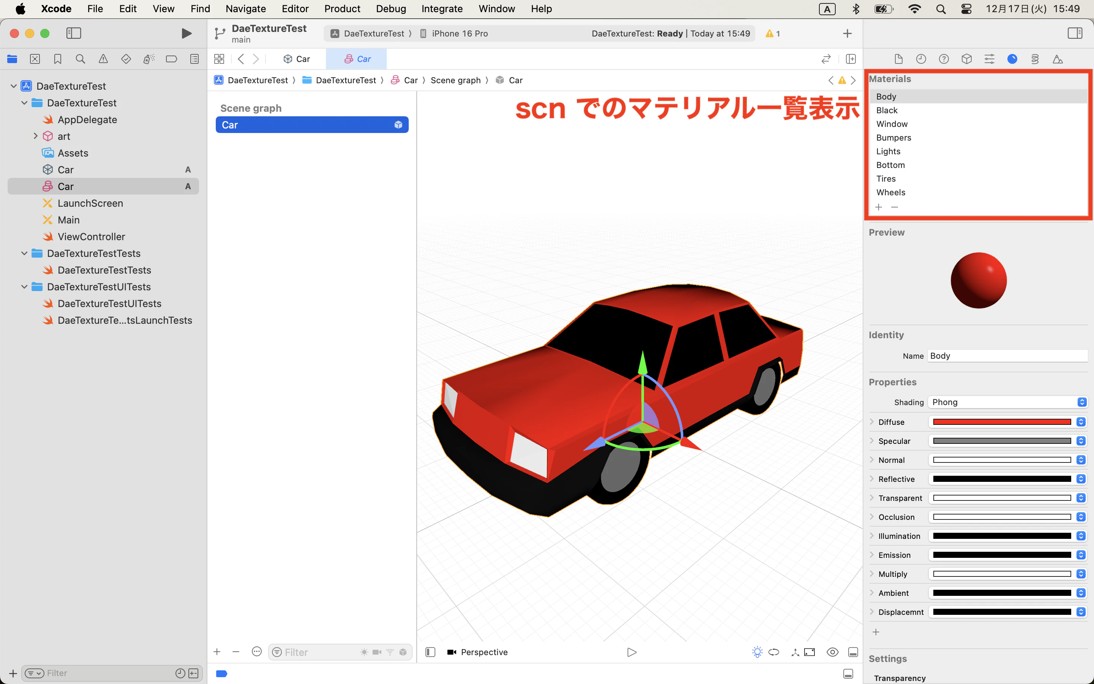
Task: Open the Attributes inspector sliders icon
Action: point(990,59)
